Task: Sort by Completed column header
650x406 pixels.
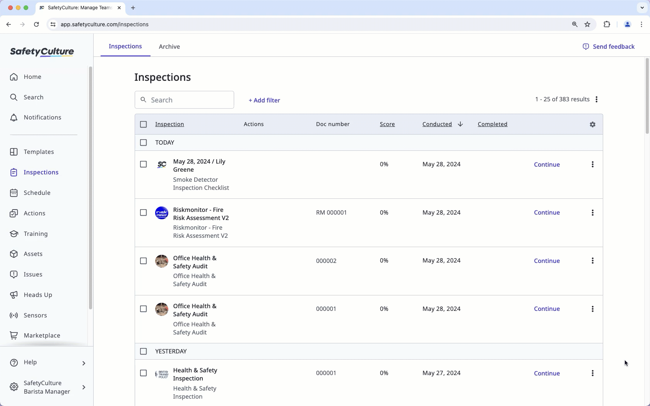Action: 493,124
